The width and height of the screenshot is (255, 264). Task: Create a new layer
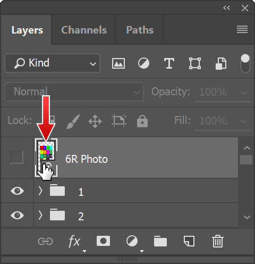pyautogui.click(x=189, y=241)
